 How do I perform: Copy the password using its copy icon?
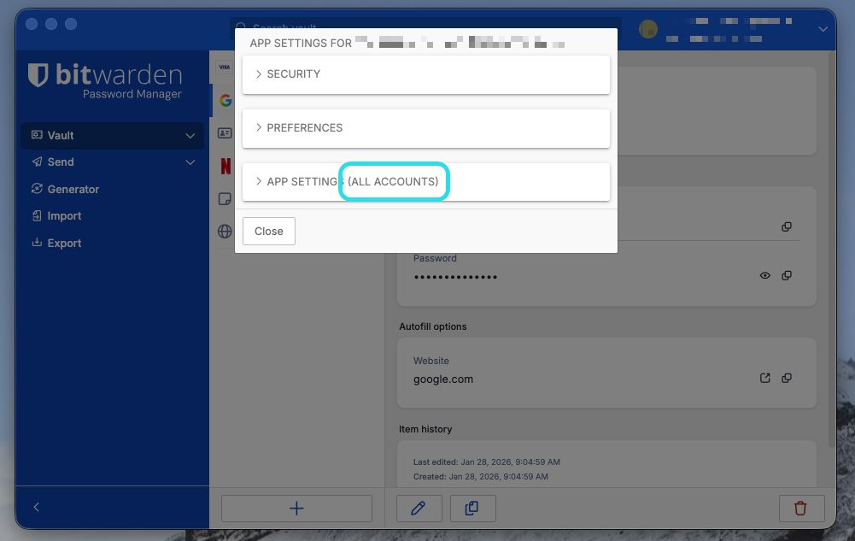[x=786, y=275]
